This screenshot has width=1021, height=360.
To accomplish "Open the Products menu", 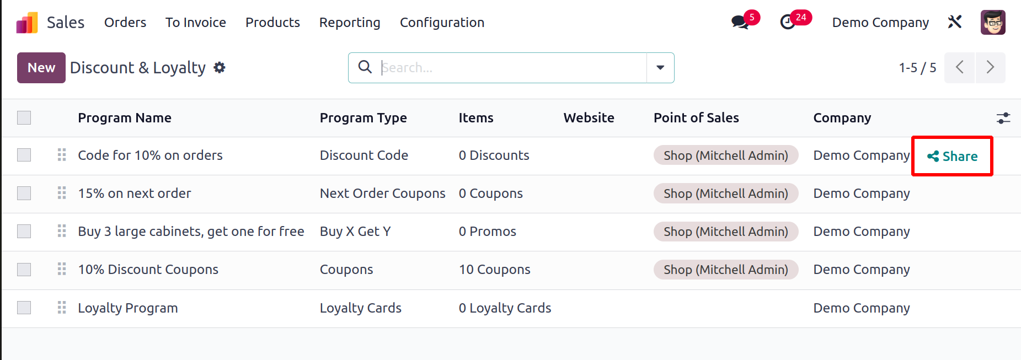I will [272, 23].
